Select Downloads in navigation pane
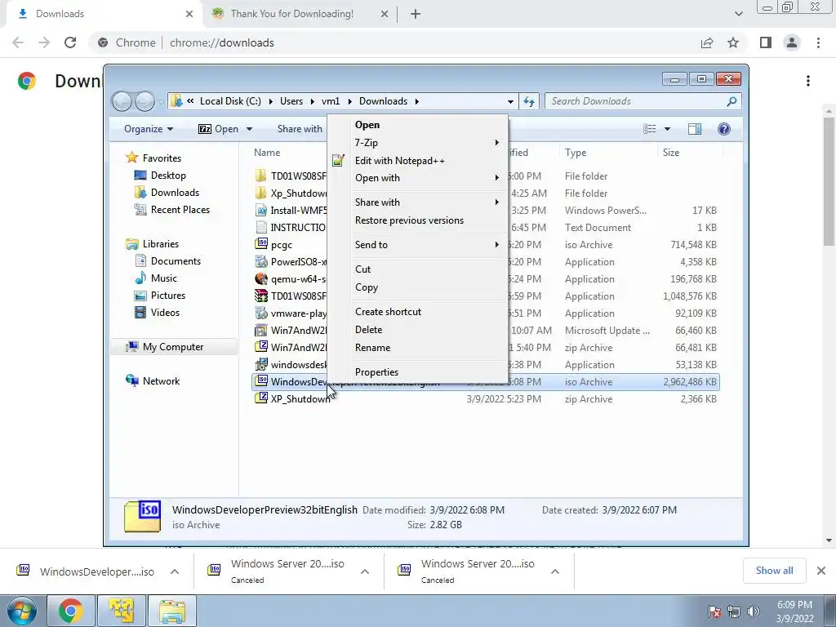The width and height of the screenshot is (836, 627). [x=175, y=193]
